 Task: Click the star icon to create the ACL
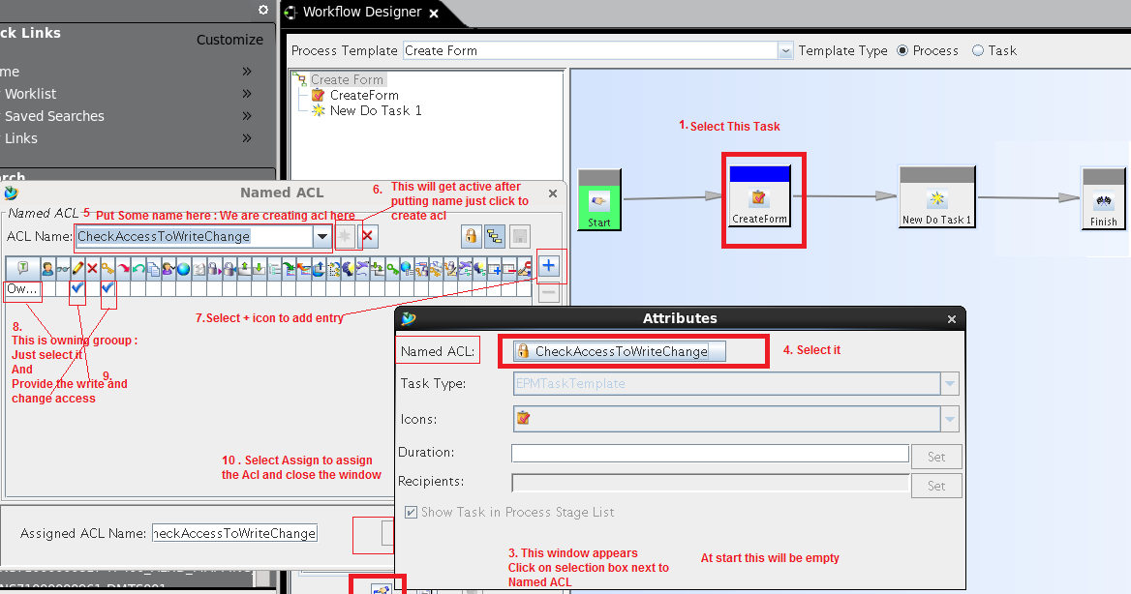click(x=347, y=235)
